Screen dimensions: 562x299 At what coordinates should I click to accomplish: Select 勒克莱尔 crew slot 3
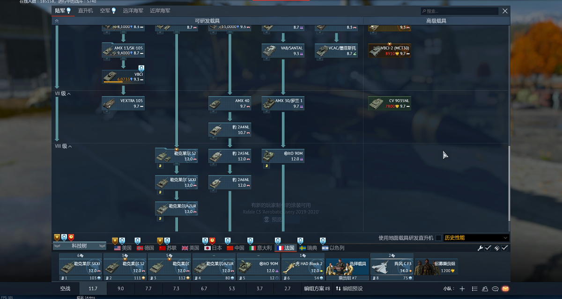click(170, 267)
